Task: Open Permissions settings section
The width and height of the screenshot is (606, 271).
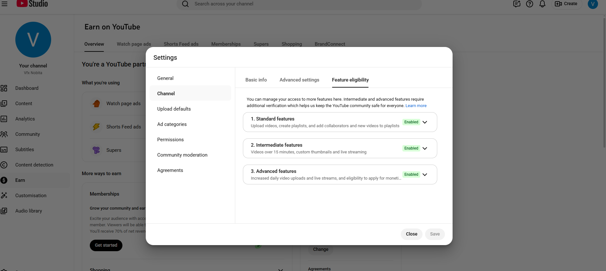Action: (170, 140)
